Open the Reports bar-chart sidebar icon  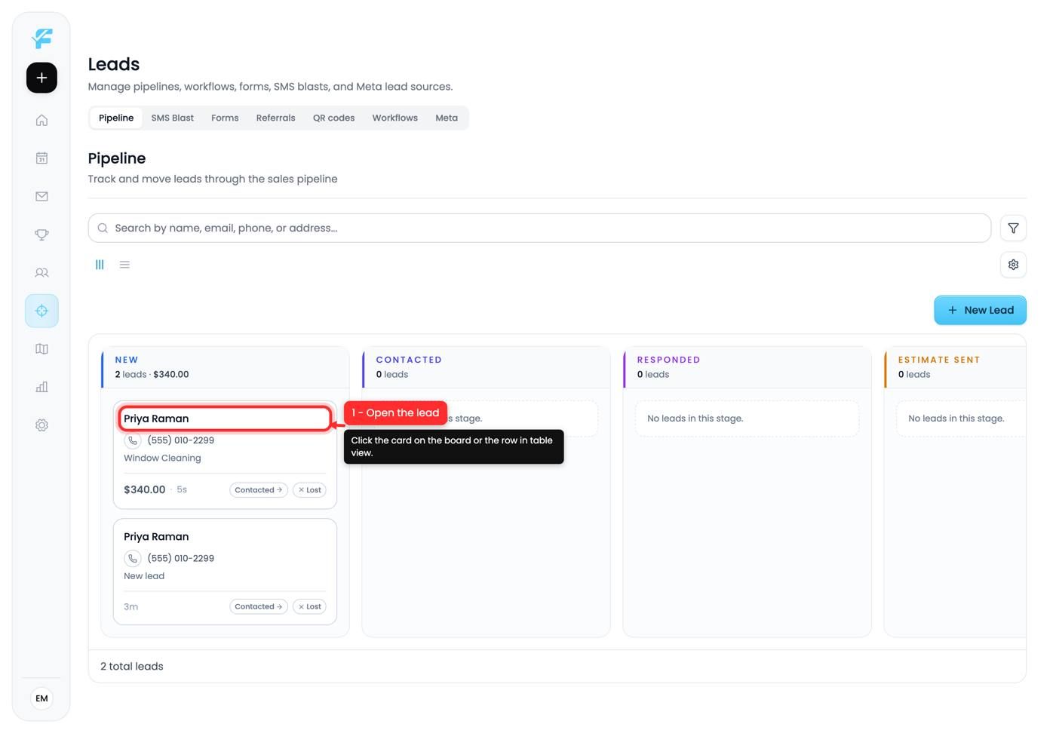click(x=41, y=387)
